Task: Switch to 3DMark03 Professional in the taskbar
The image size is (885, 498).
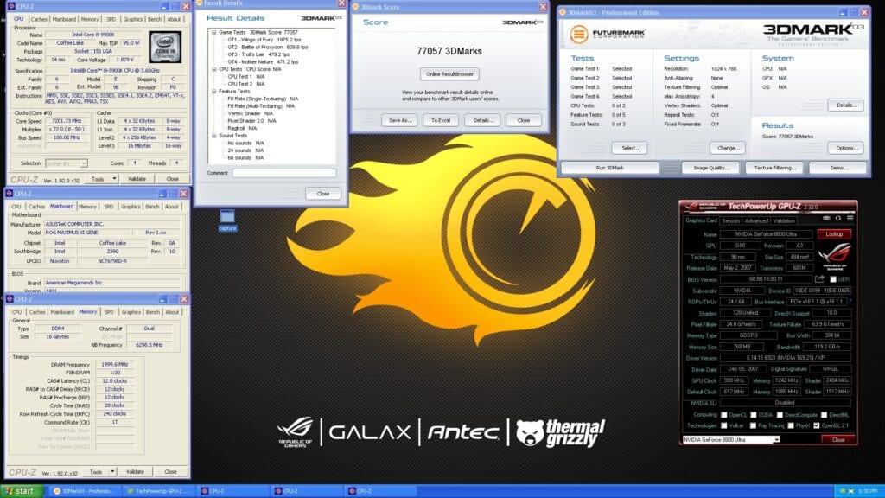Action: 84,491
